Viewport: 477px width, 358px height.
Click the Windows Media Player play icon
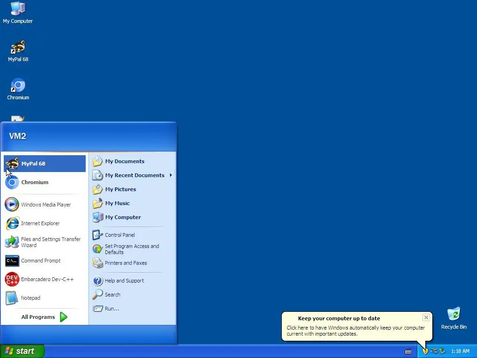[x=12, y=204]
